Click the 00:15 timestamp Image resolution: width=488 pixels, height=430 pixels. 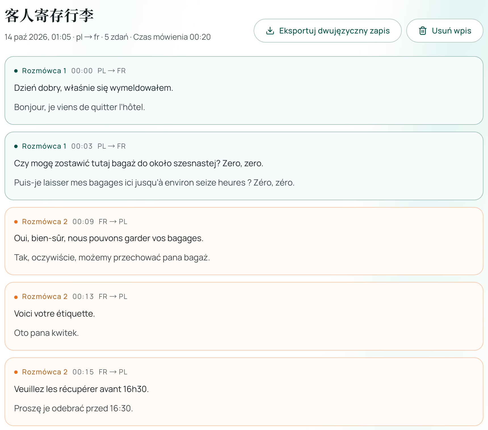(x=83, y=372)
